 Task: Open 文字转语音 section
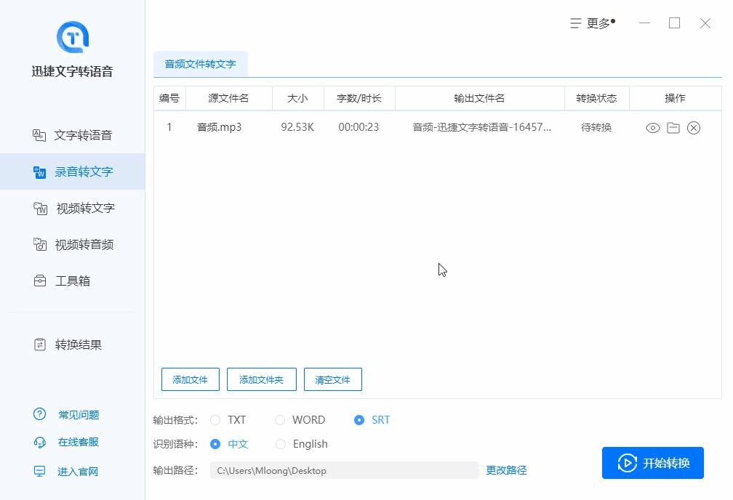(x=83, y=135)
